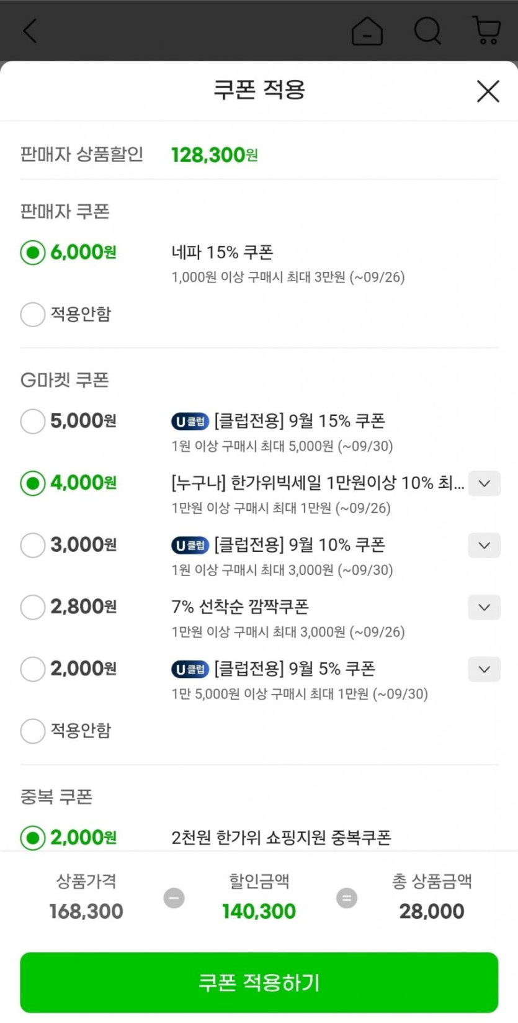Choose the 3,000원 클럽전용 10% coupon

(x=33, y=545)
